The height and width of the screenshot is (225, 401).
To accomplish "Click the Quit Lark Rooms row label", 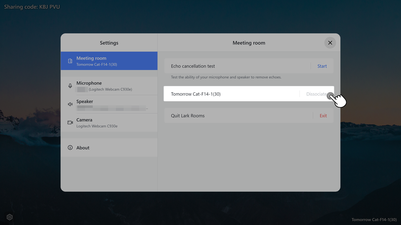I will click(188, 116).
